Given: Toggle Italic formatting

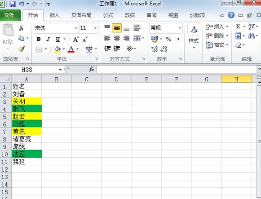Looking at the screenshot, I should coord(48,39).
